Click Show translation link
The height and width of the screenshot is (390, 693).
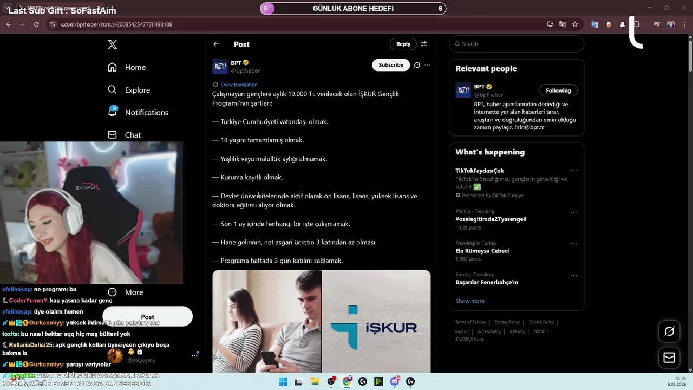[239, 84]
